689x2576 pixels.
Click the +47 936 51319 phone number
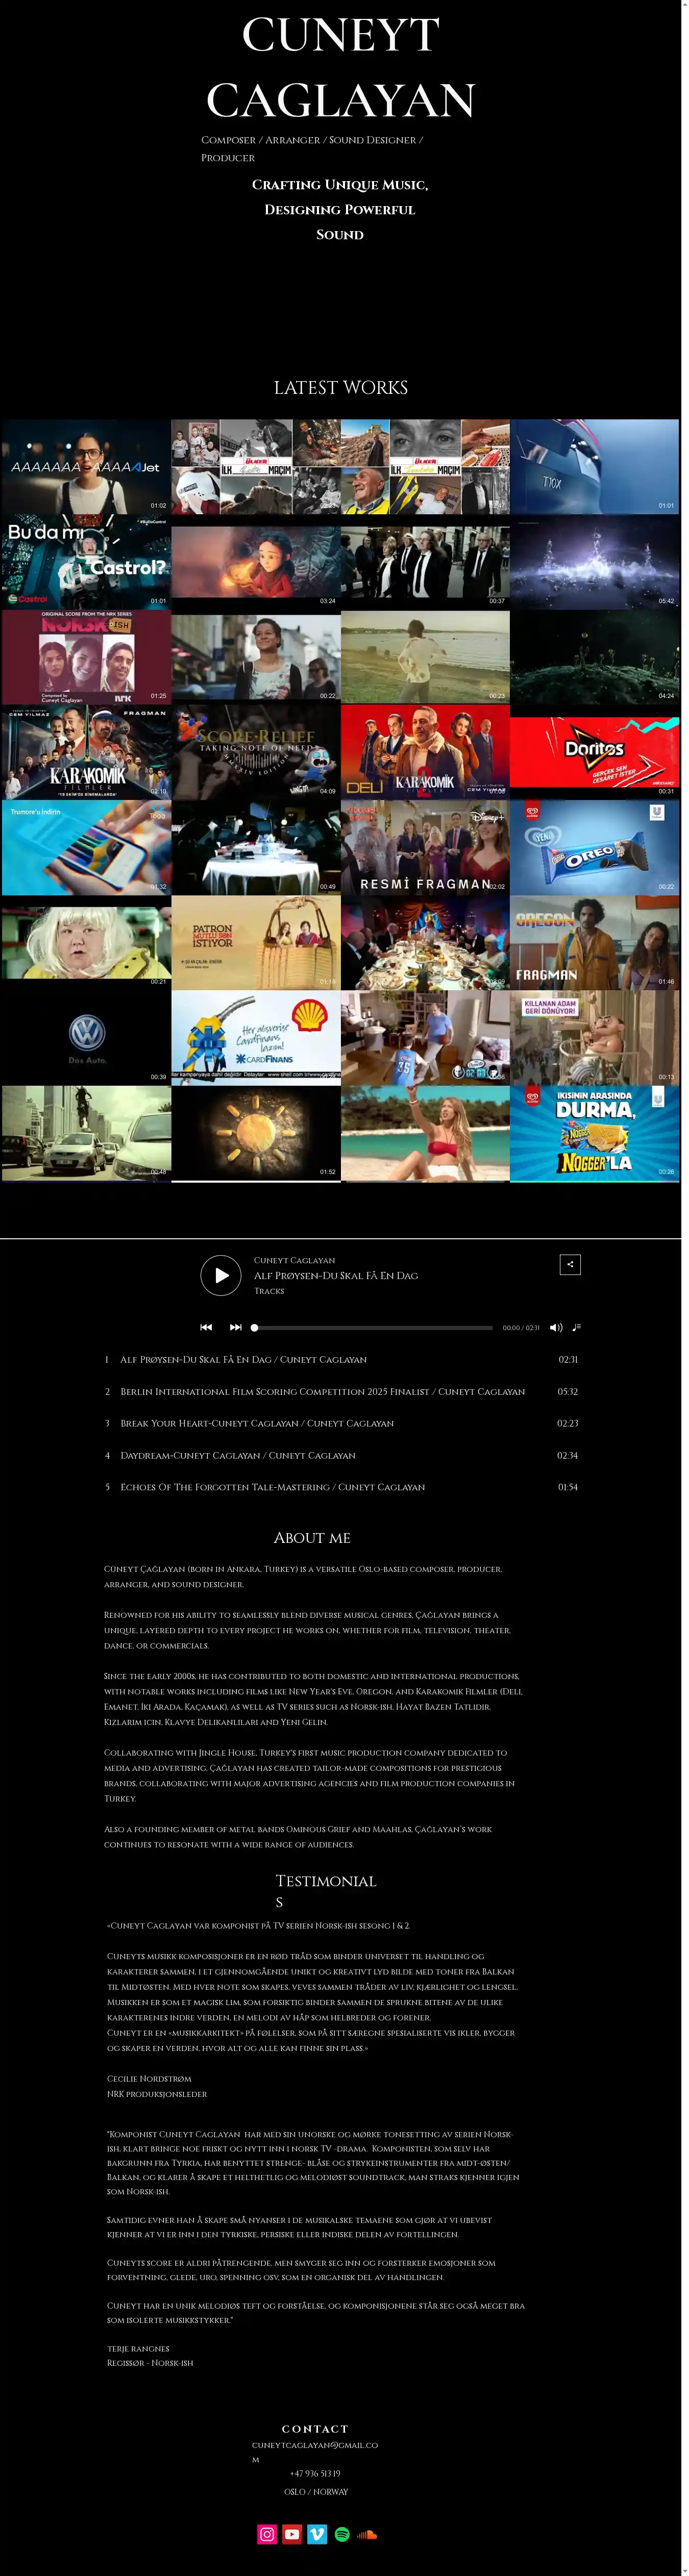[x=315, y=2473]
